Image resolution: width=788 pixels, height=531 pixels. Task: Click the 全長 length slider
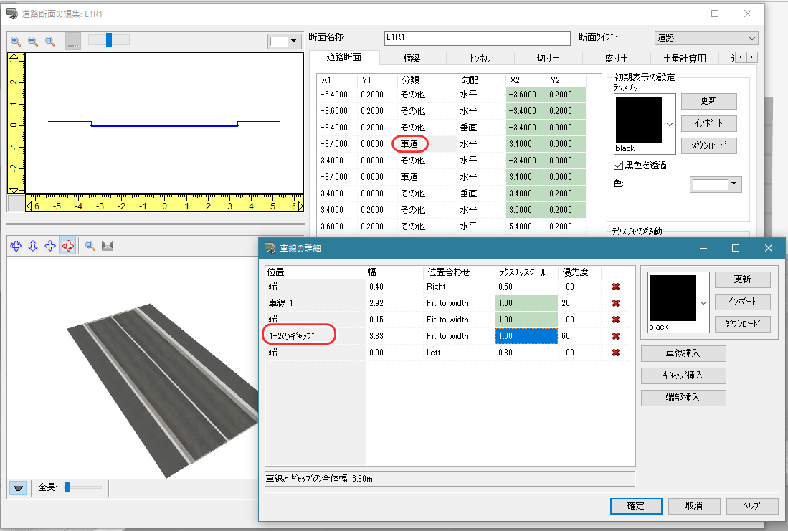click(x=83, y=487)
